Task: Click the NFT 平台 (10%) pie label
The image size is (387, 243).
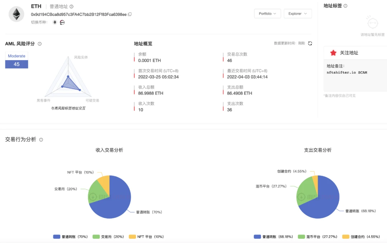Action: pos(81,172)
